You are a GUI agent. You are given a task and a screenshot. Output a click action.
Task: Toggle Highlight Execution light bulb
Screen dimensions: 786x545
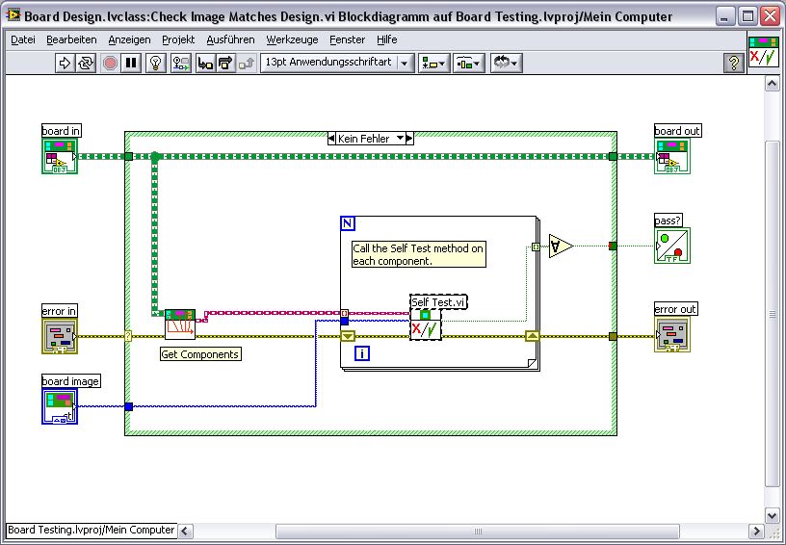pos(156,64)
